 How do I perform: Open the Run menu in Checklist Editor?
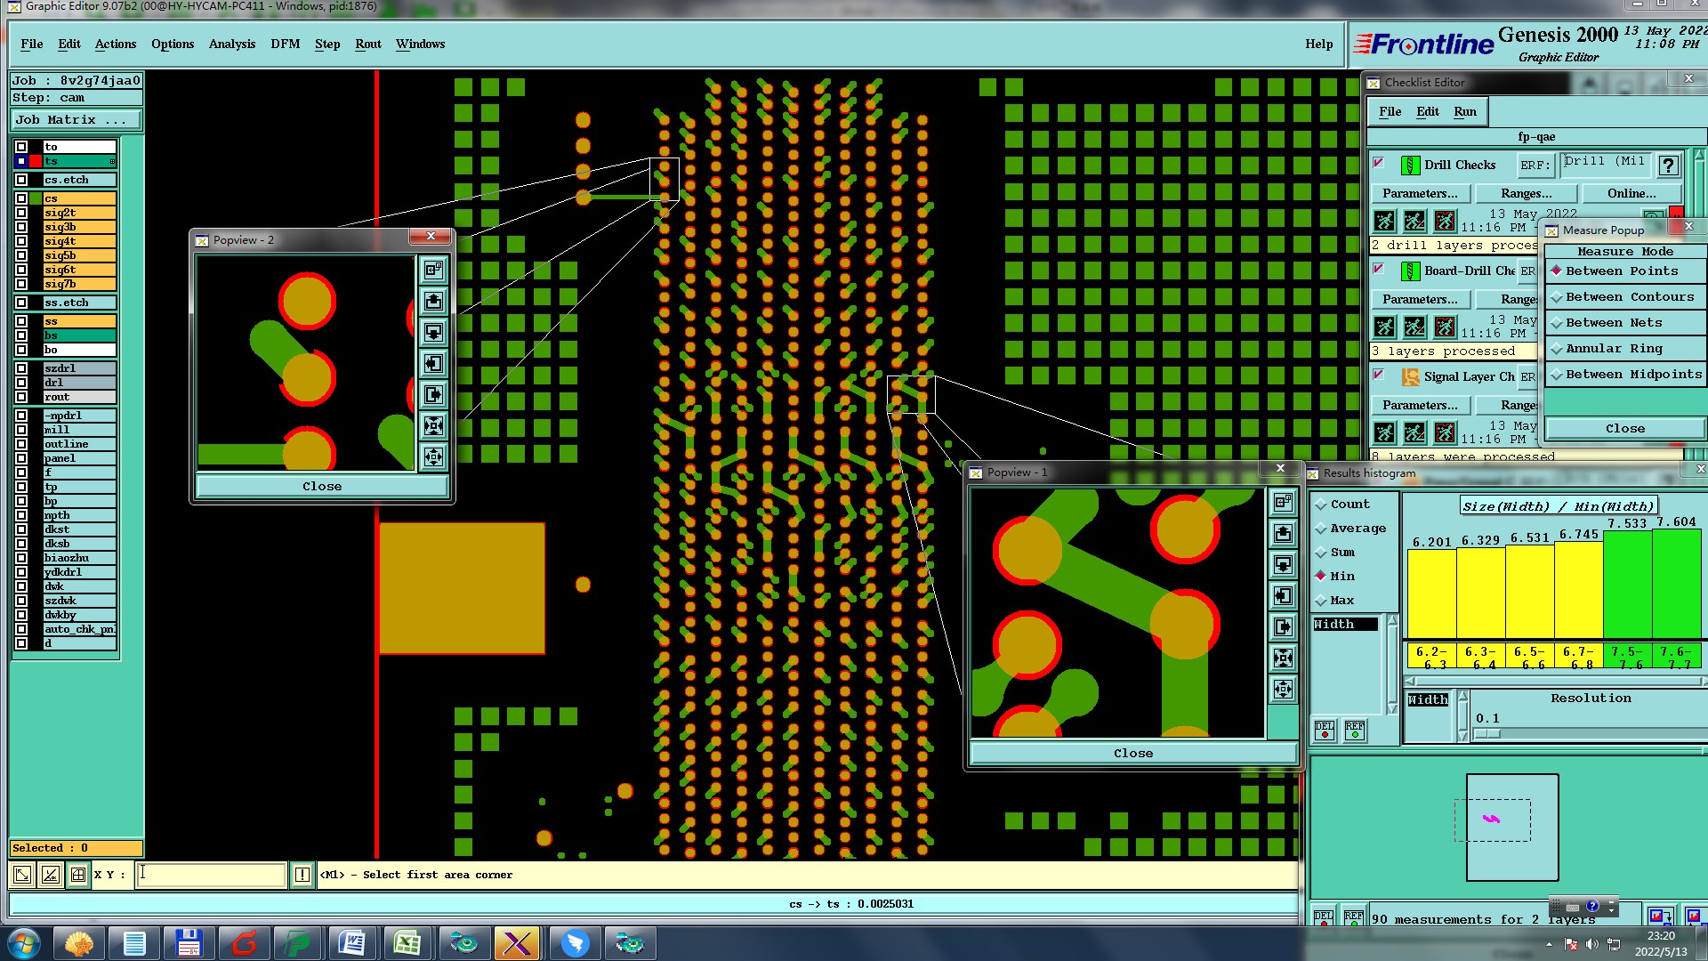[x=1464, y=111]
